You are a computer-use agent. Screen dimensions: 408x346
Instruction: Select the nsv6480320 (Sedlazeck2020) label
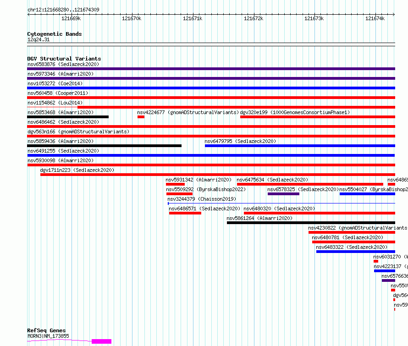(x=279, y=209)
